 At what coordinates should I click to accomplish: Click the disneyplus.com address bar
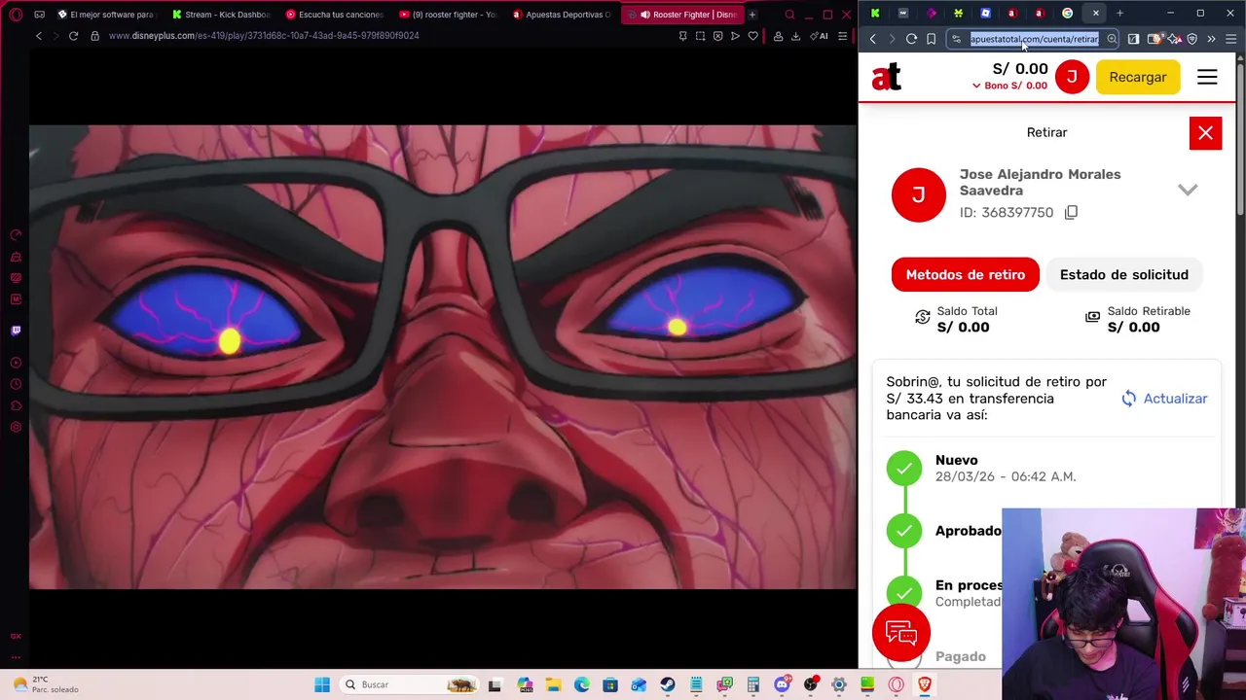coord(264,36)
